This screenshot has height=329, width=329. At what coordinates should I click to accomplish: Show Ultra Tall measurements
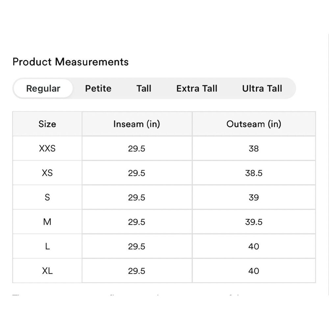pos(262,88)
